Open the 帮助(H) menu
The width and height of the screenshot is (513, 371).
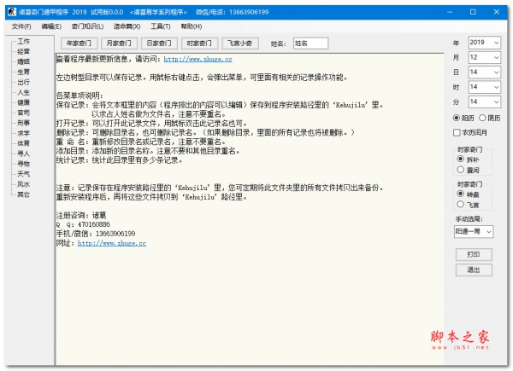pyautogui.click(x=192, y=26)
